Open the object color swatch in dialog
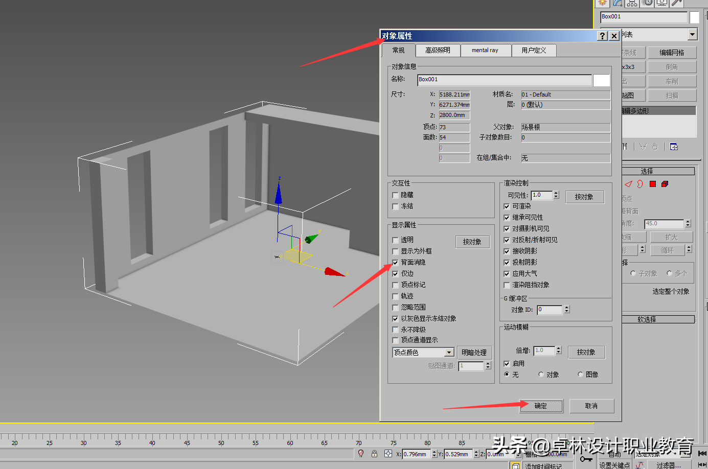 point(601,80)
